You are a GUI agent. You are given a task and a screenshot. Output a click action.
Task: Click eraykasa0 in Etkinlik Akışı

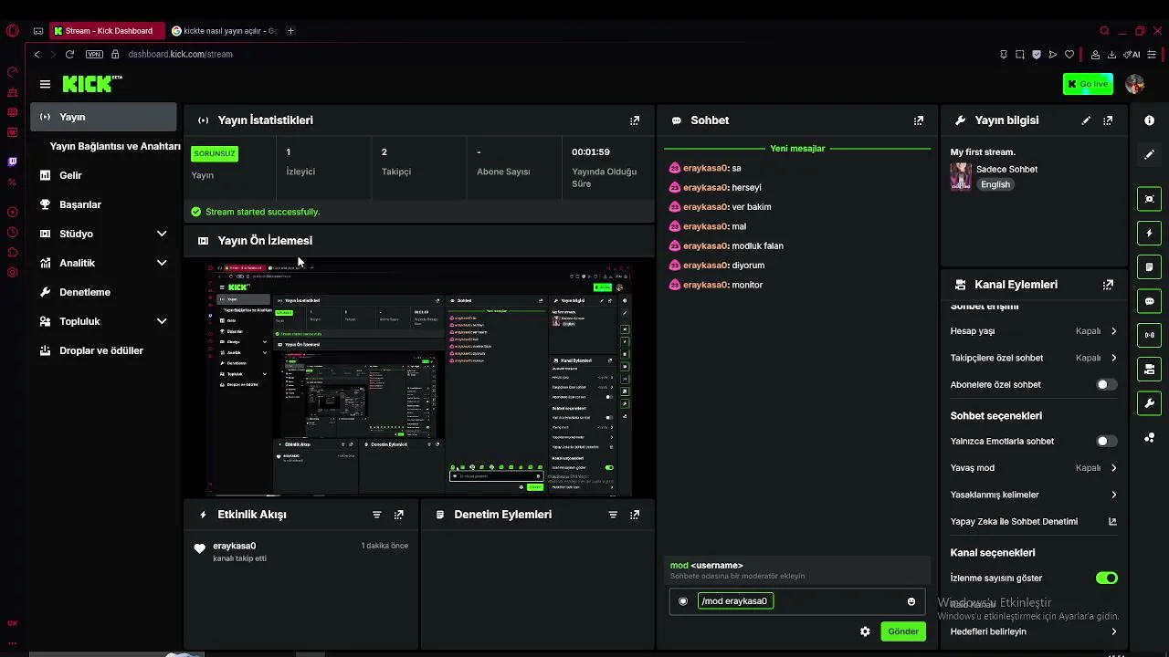pos(234,546)
